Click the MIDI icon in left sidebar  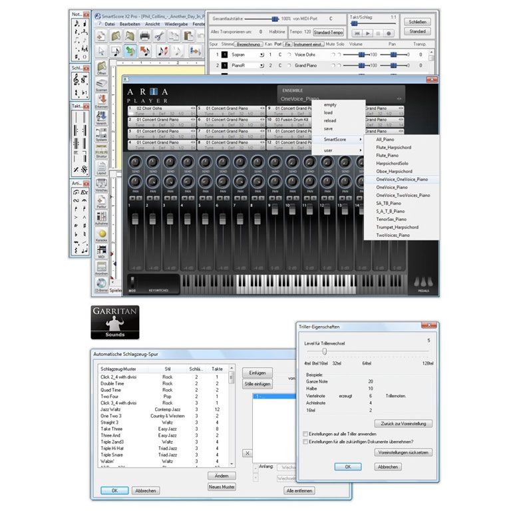tap(101, 252)
